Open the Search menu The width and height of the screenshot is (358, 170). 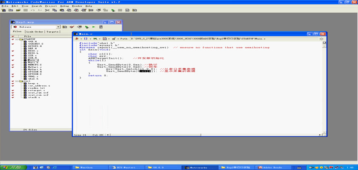pos(37,6)
